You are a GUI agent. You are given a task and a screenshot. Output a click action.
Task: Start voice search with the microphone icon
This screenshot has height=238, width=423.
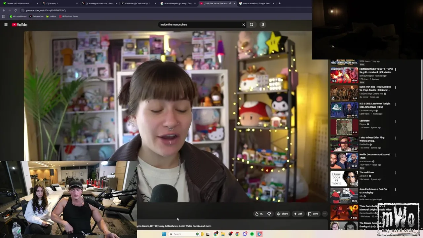[x=263, y=24]
